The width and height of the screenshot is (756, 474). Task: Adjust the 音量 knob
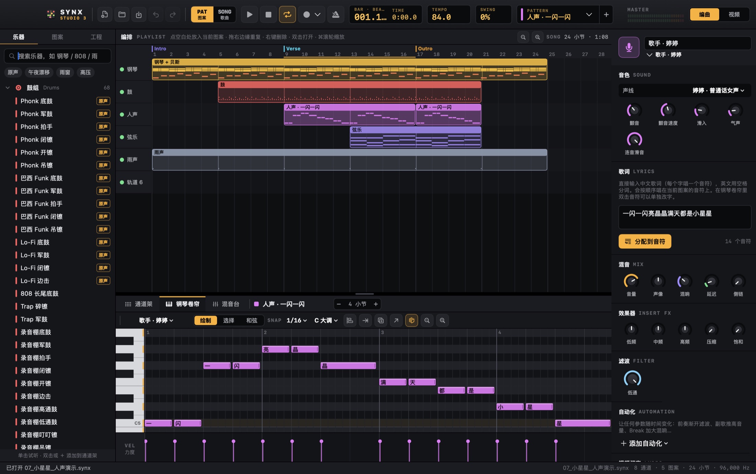click(x=631, y=281)
